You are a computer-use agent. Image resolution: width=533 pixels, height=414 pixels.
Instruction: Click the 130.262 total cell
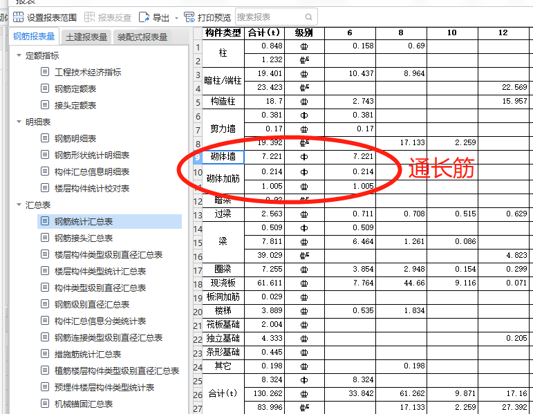coord(265,393)
